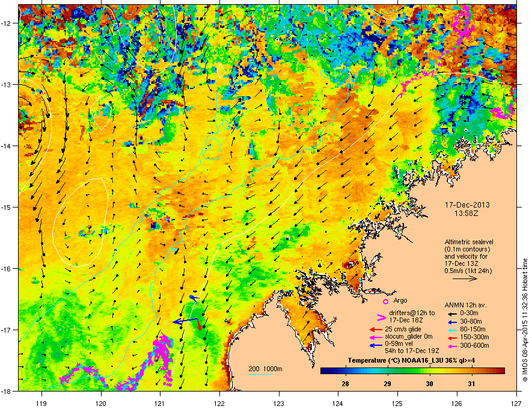The image size is (529, 409).
Task: Click longitude axis label 124
Action: pos(338,403)
